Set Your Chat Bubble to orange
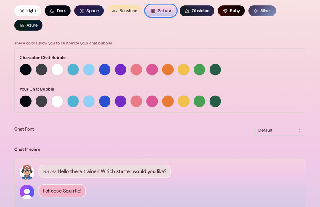 point(168,101)
